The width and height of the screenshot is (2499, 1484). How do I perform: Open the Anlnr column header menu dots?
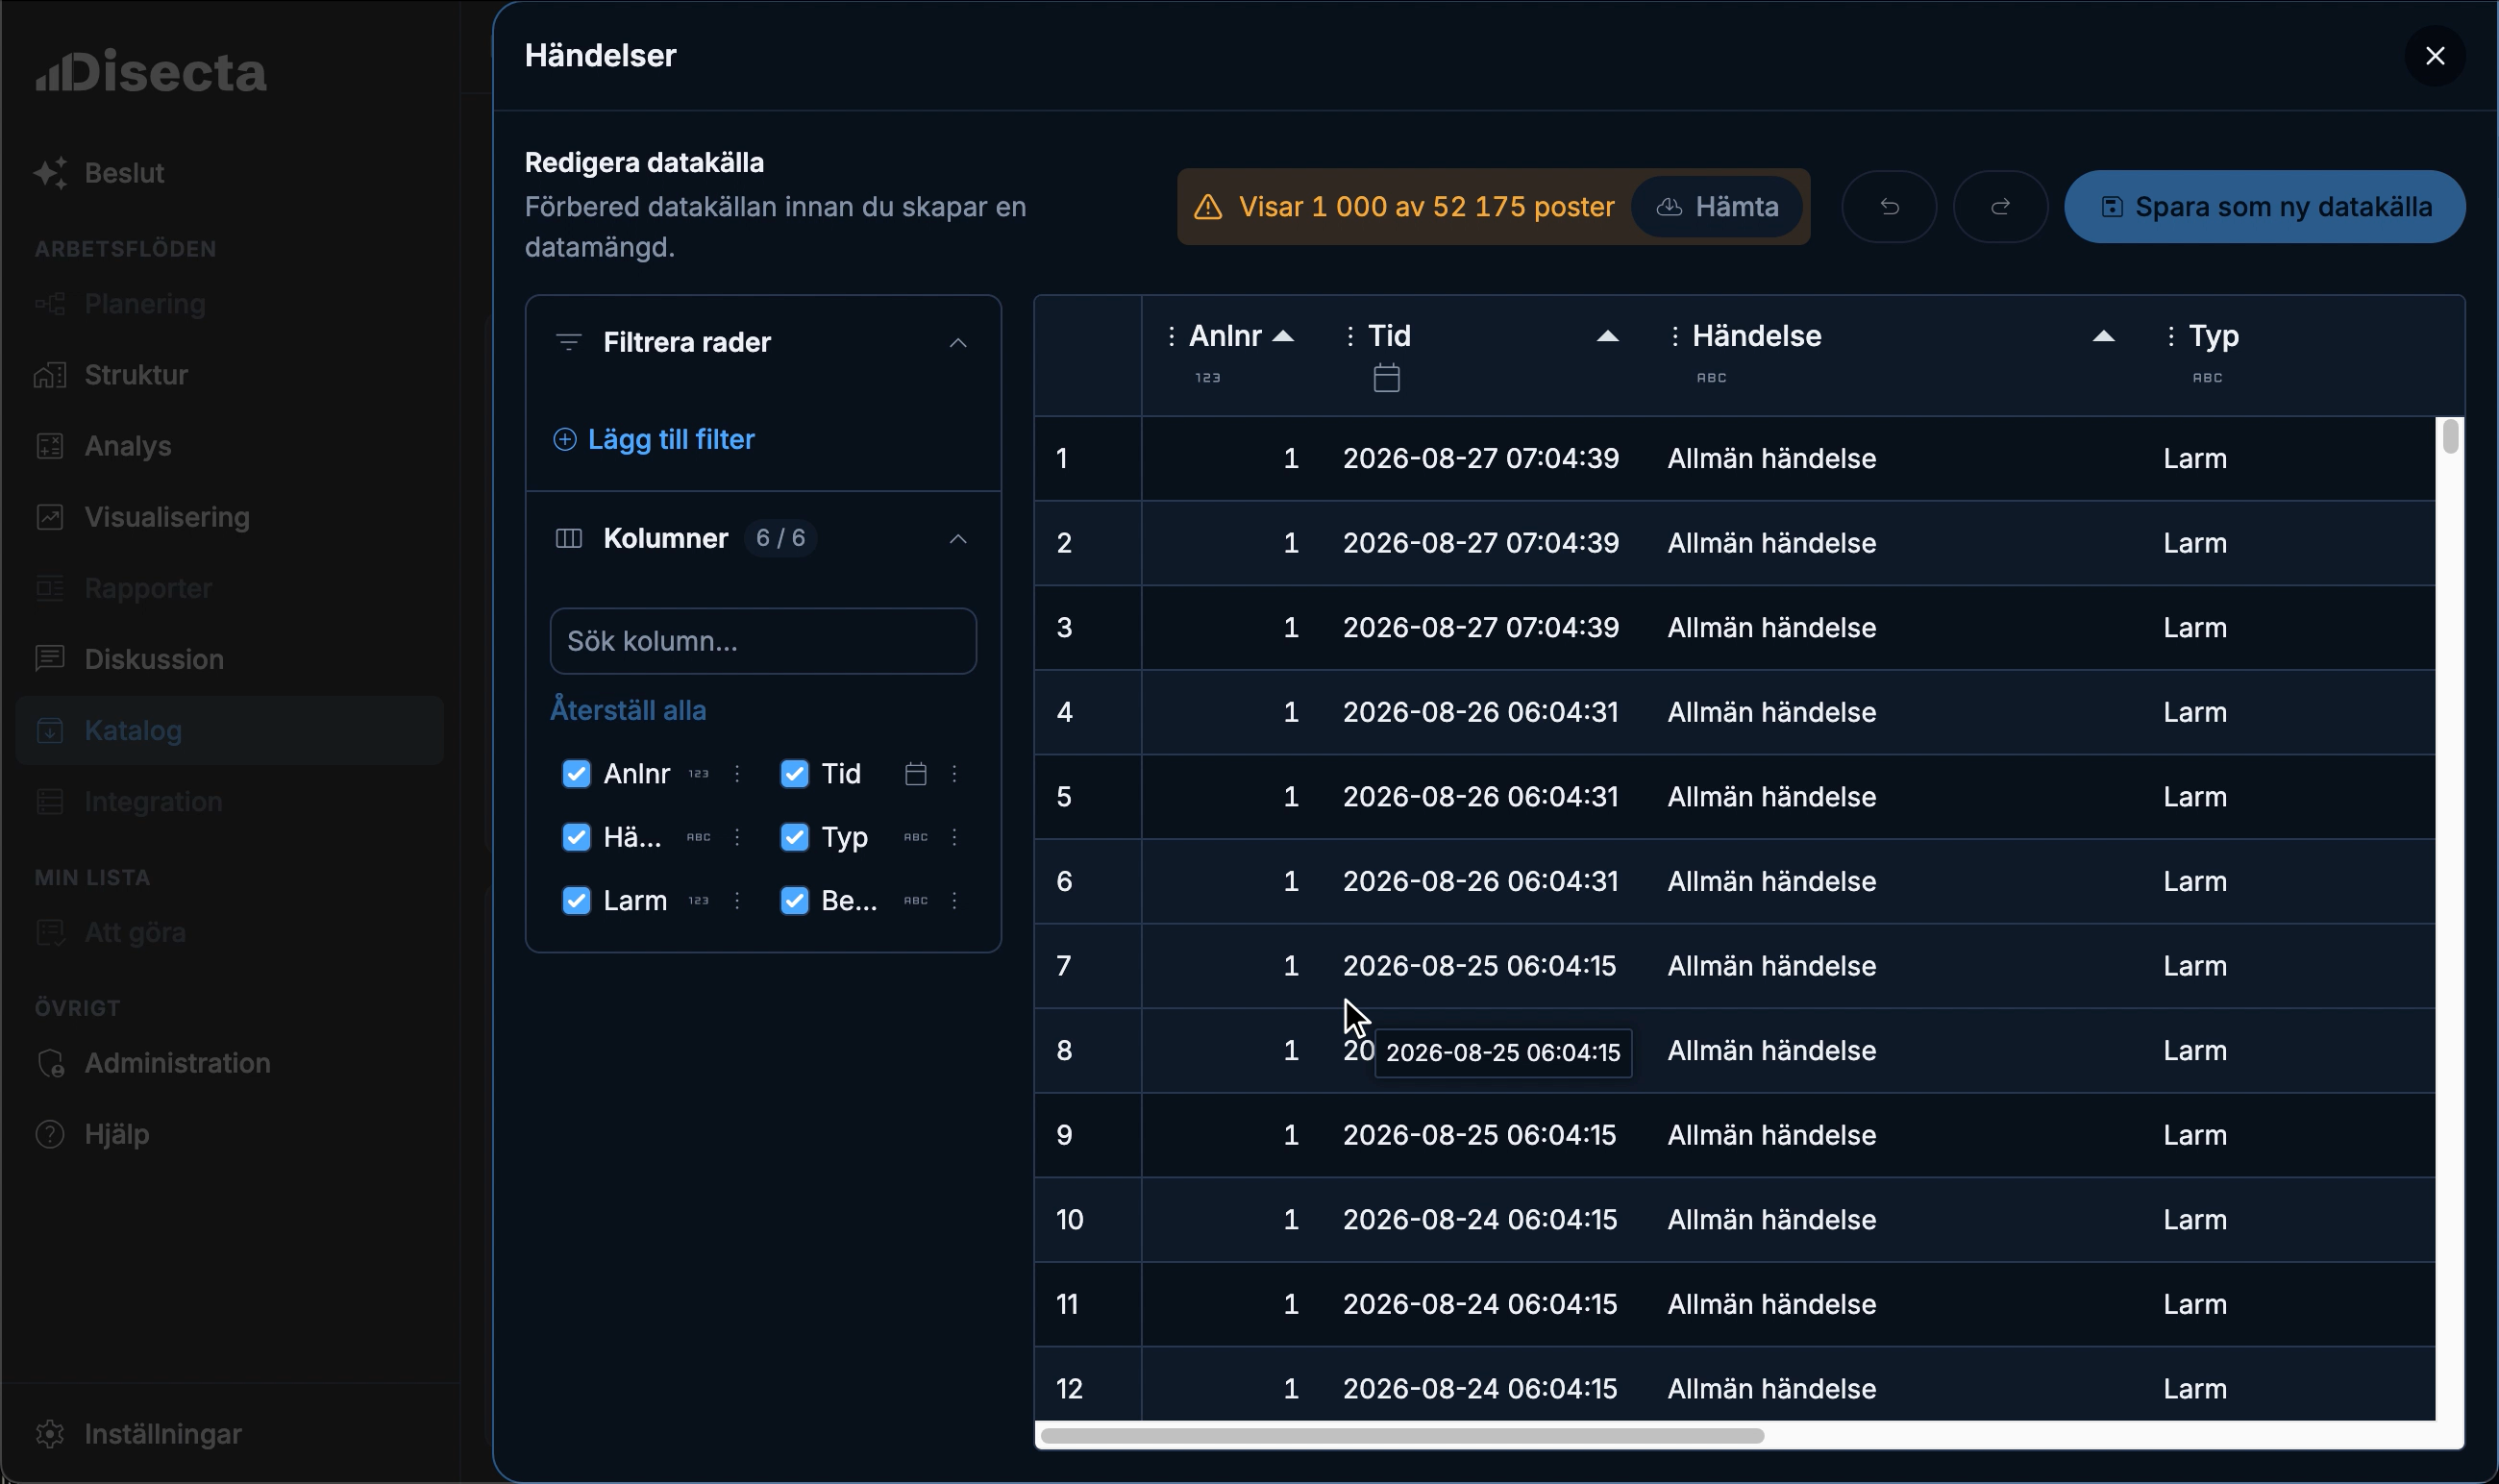pyautogui.click(x=1171, y=336)
